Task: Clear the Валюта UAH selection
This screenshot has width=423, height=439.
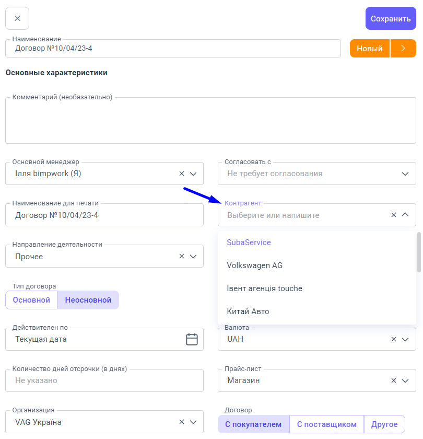Action: pyautogui.click(x=394, y=339)
